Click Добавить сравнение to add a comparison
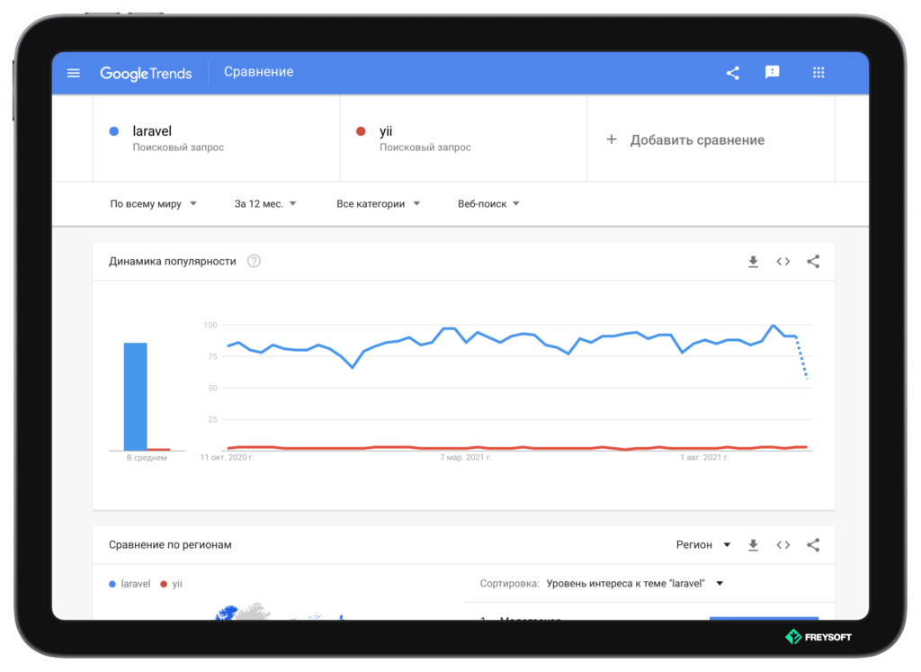The width and height of the screenshot is (921, 672). tap(697, 139)
